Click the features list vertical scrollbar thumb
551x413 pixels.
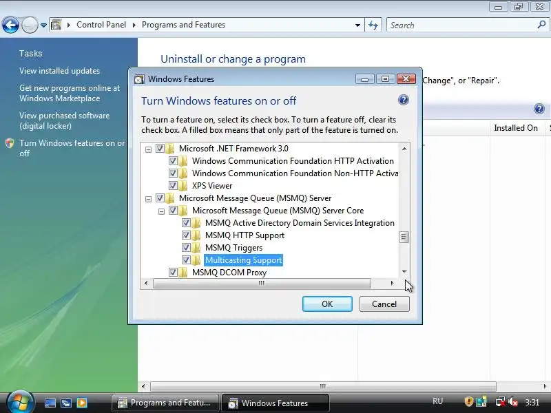(x=404, y=237)
